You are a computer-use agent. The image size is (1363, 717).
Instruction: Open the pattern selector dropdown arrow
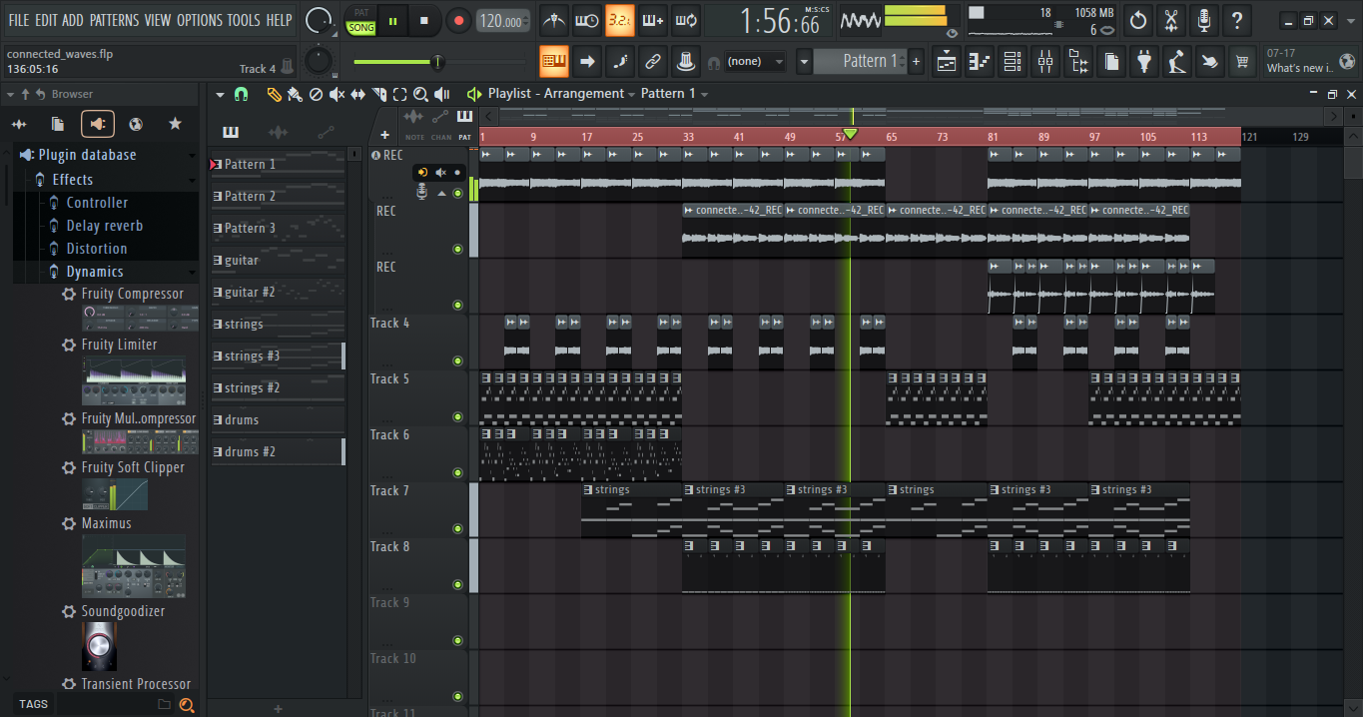(804, 62)
